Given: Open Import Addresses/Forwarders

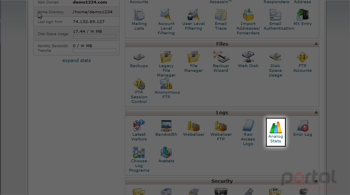Looking at the screenshot, I should click(x=248, y=22).
